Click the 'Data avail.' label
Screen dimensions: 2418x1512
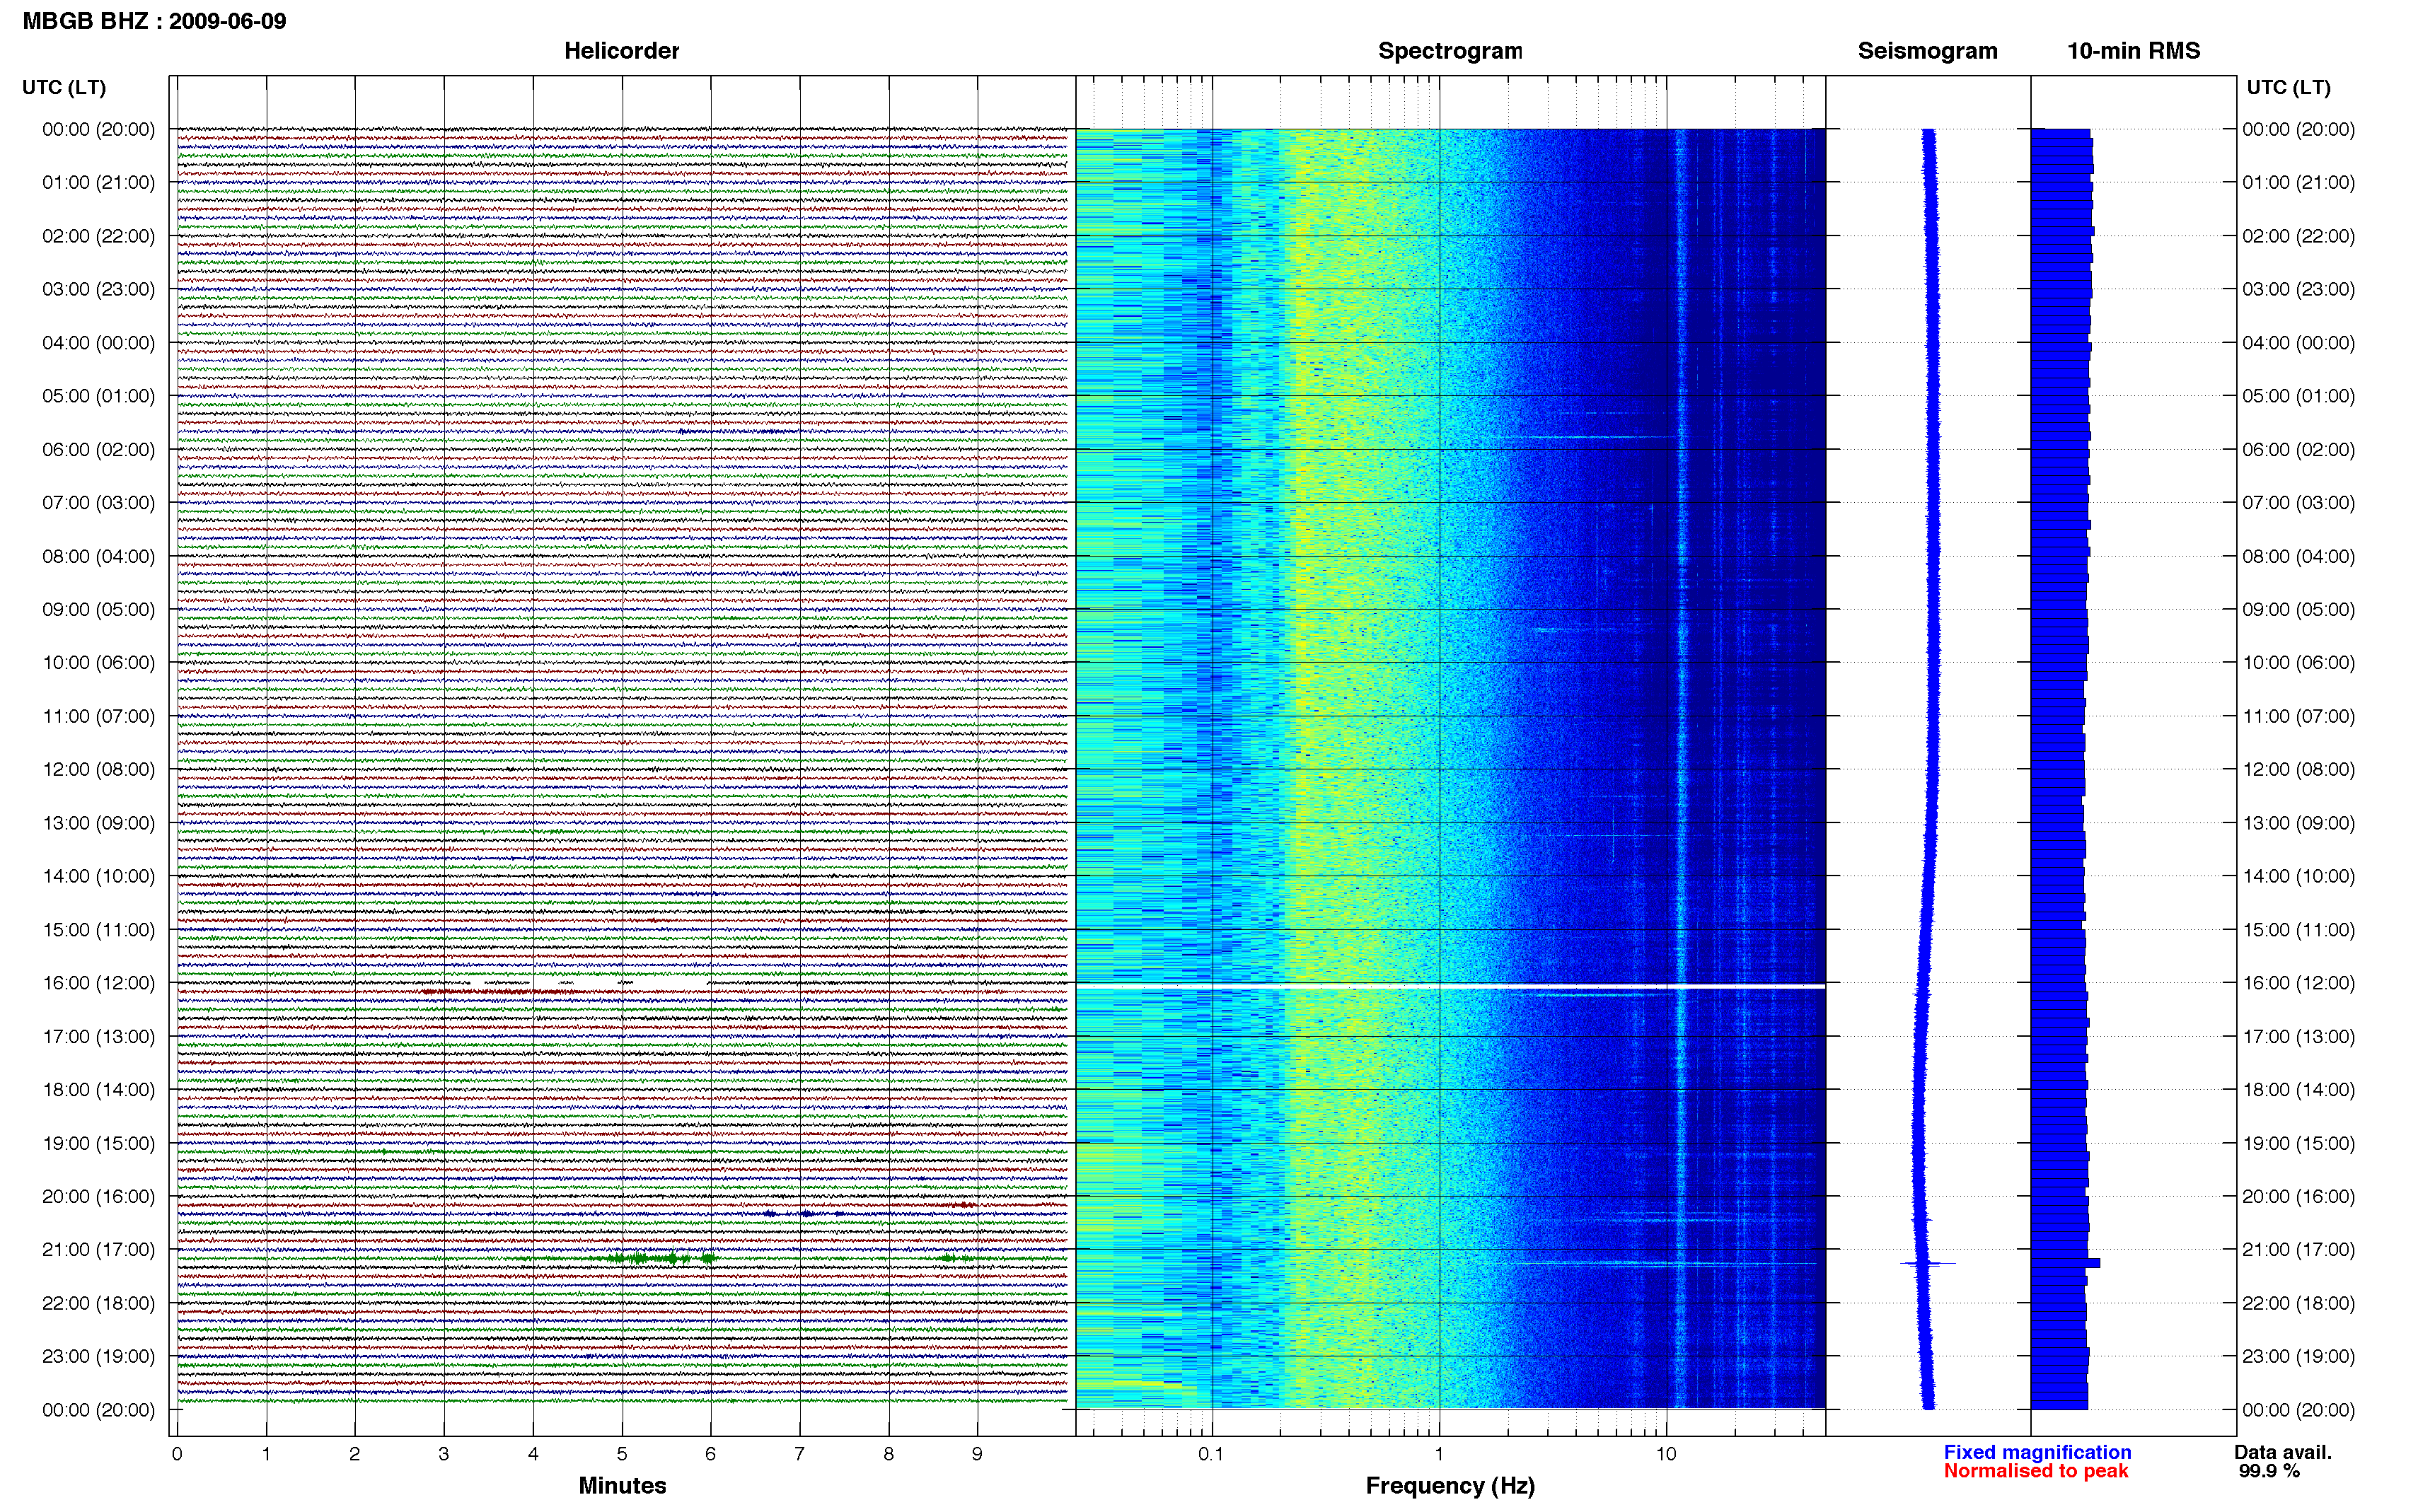click(2283, 1452)
